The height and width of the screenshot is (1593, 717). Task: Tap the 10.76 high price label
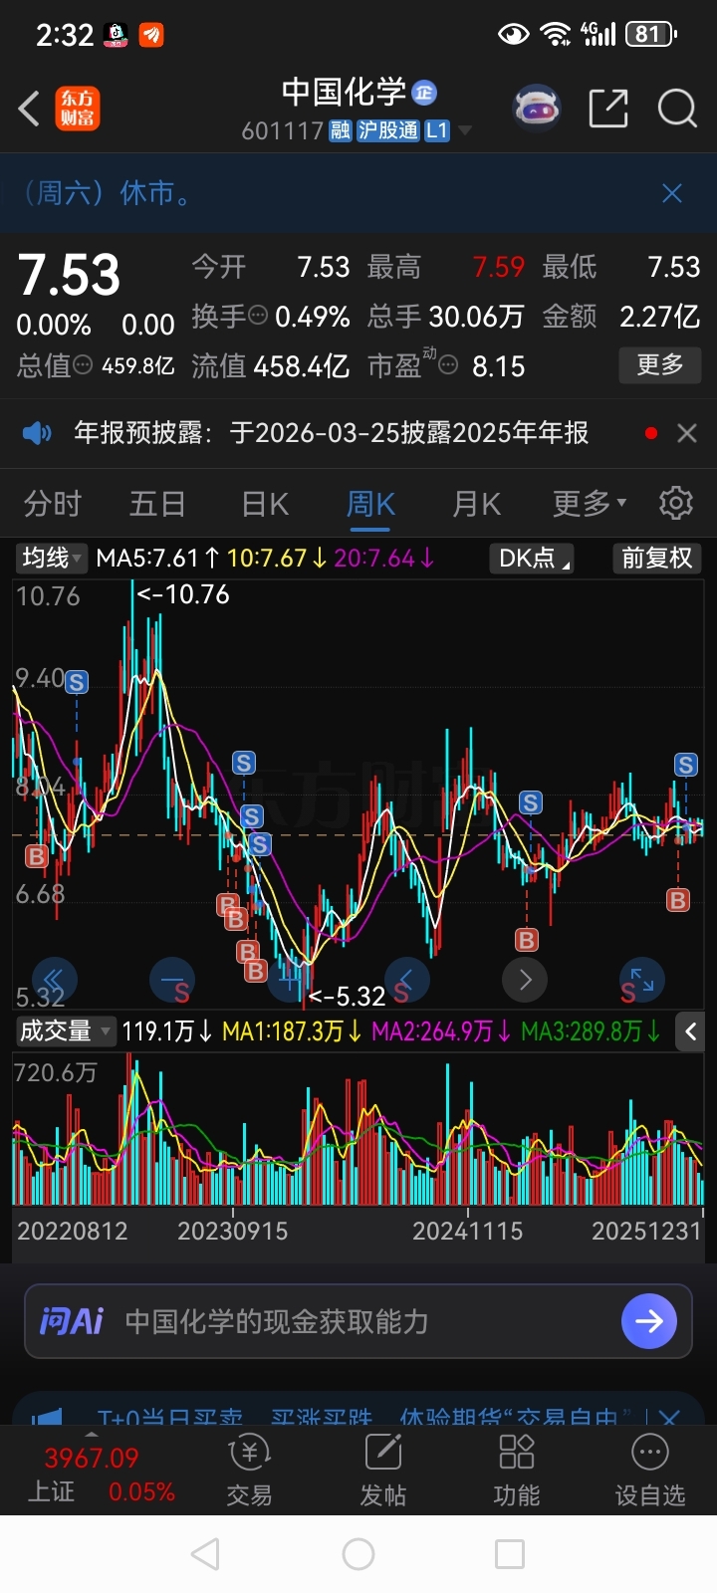coord(183,594)
